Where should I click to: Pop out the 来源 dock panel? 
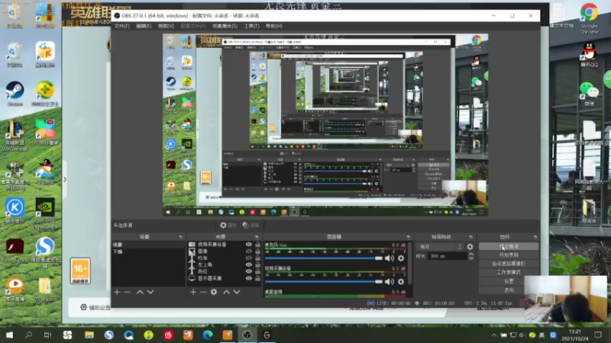pyautogui.click(x=257, y=236)
